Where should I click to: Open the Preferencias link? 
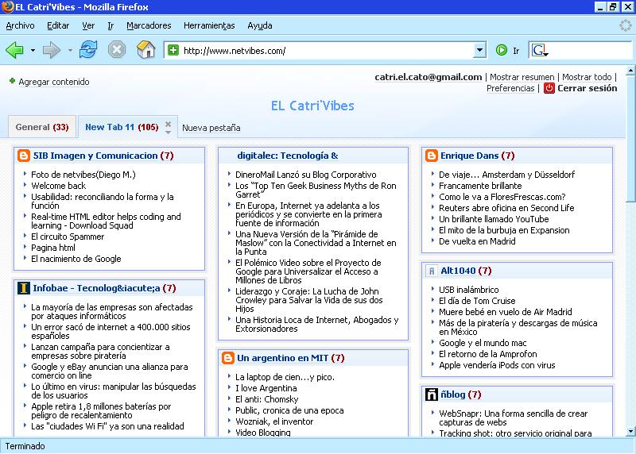click(510, 88)
